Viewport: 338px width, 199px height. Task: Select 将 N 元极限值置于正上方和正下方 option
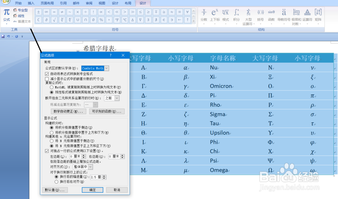[x=51, y=146]
